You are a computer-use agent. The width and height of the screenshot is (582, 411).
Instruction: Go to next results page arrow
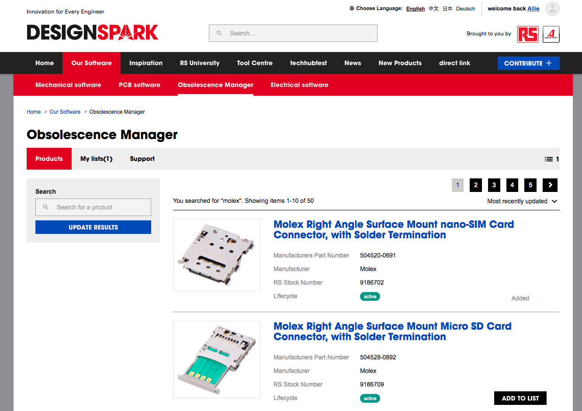pos(550,185)
